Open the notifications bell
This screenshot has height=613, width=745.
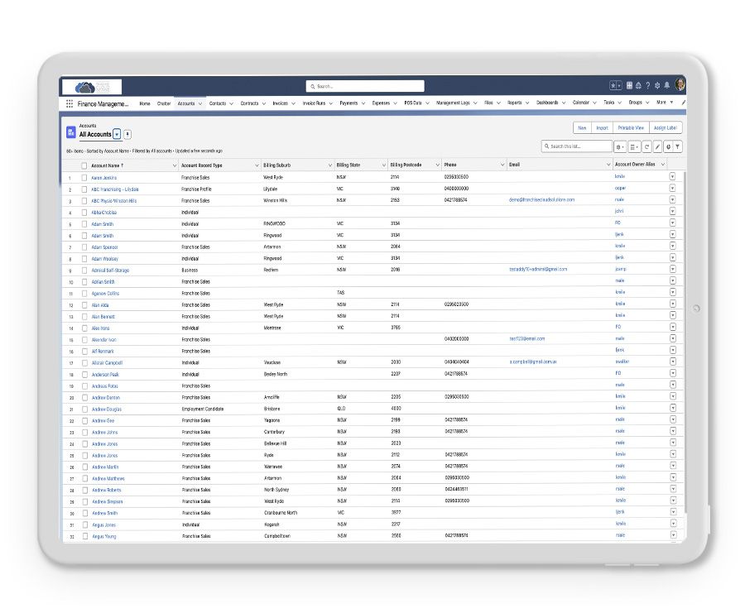point(666,85)
